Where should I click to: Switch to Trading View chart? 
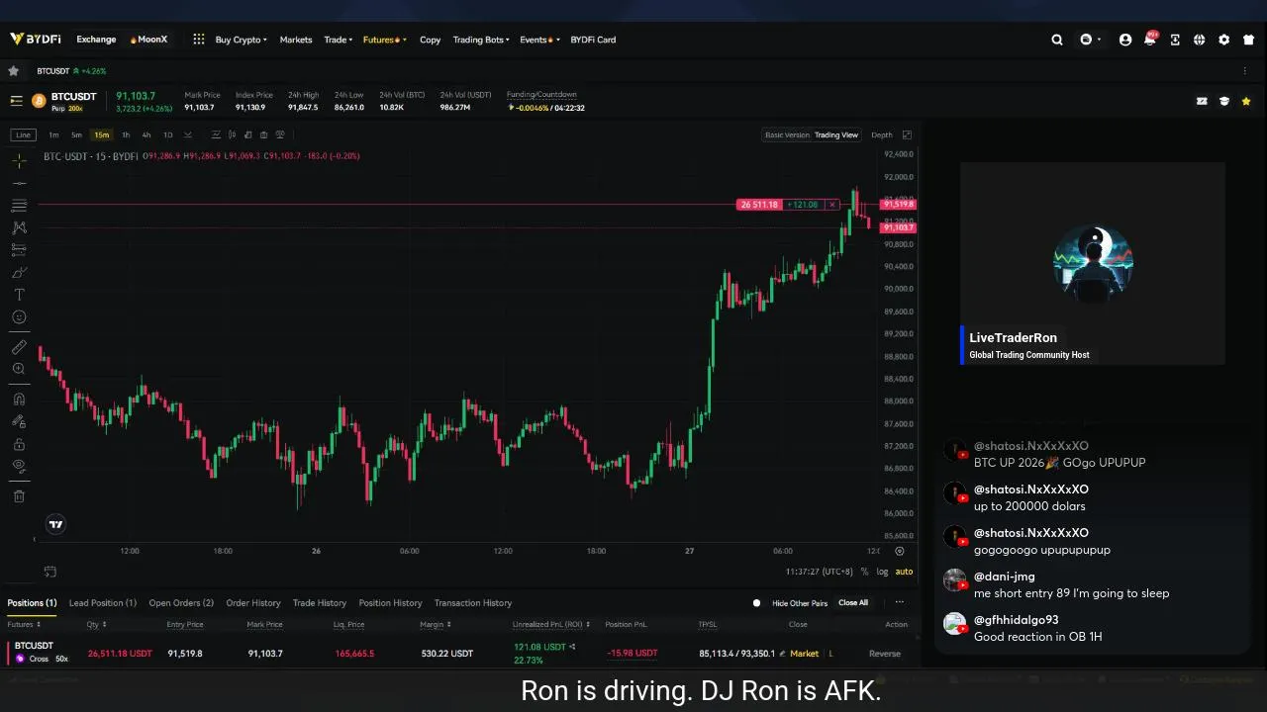click(x=836, y=134)
